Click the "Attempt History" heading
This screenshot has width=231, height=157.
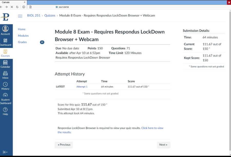[x=70, y=74]
